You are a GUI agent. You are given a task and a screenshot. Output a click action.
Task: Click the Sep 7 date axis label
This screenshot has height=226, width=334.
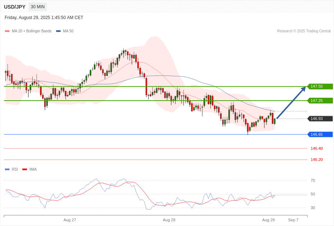tap(293, 220)
